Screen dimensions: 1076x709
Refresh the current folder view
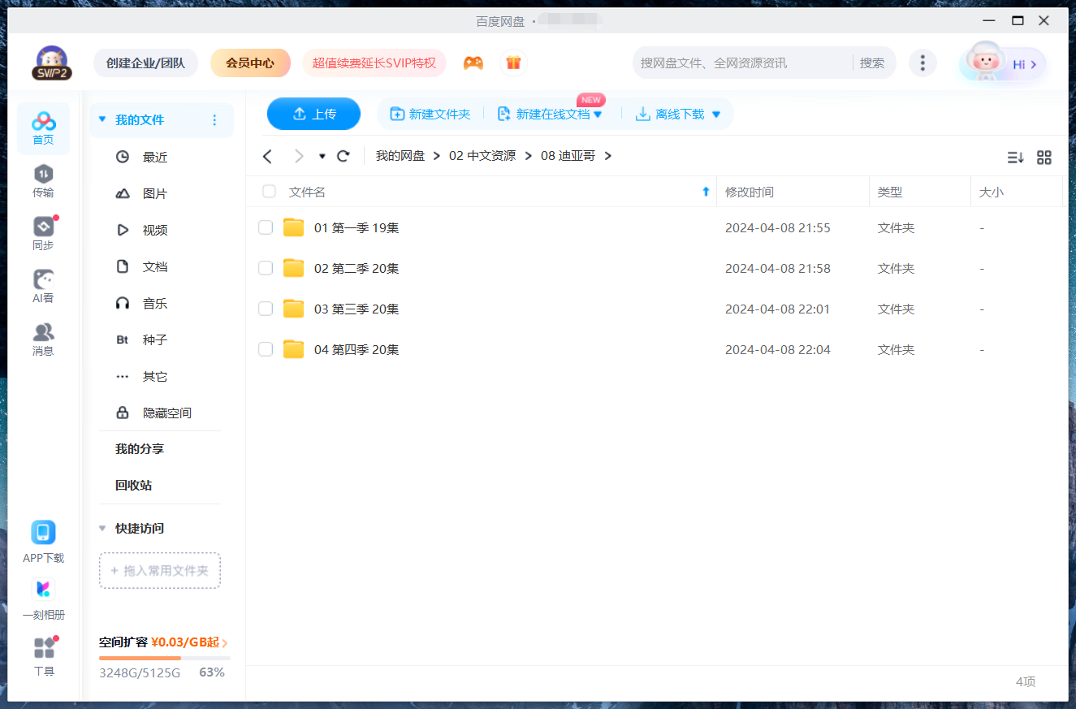coord(343,156)
